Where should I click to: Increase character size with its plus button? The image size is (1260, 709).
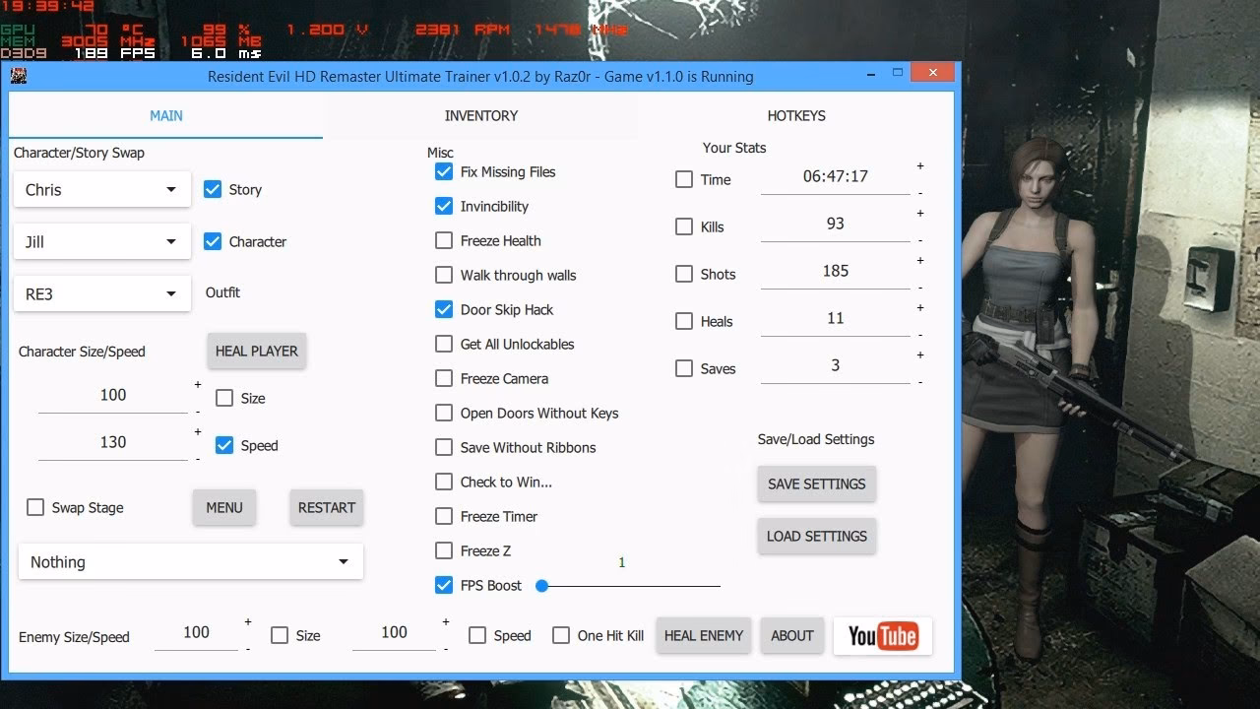198,385
